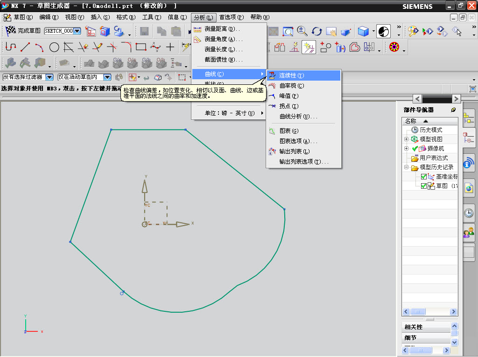The width and height of the screenshot is (478, 357).
Task: Expand the 摄像机 tree node
Action: pos(406,149)
